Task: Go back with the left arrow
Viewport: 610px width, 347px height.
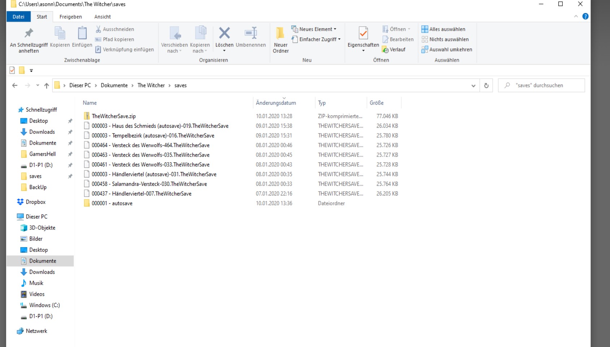Action: (15, 85)
